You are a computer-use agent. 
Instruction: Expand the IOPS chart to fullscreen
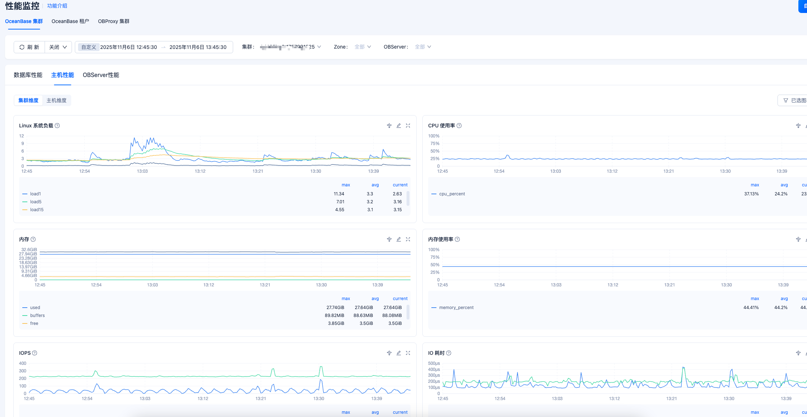coord(408,353)
